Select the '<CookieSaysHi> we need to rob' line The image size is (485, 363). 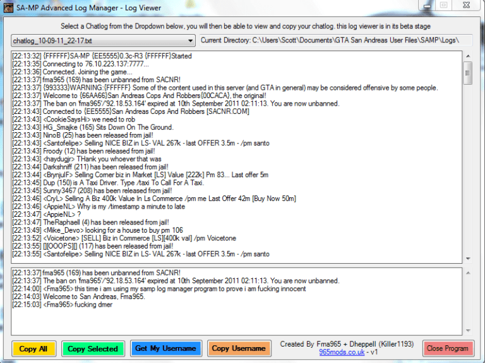[74, 120]
